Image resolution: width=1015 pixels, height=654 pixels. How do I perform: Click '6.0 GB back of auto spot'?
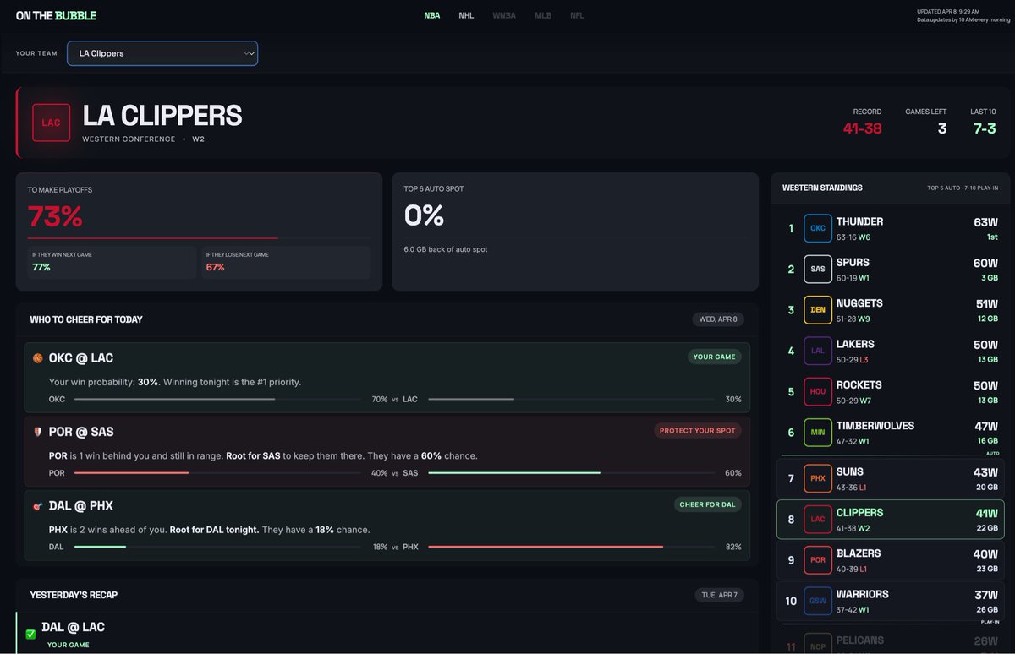[x=446, y=249]
